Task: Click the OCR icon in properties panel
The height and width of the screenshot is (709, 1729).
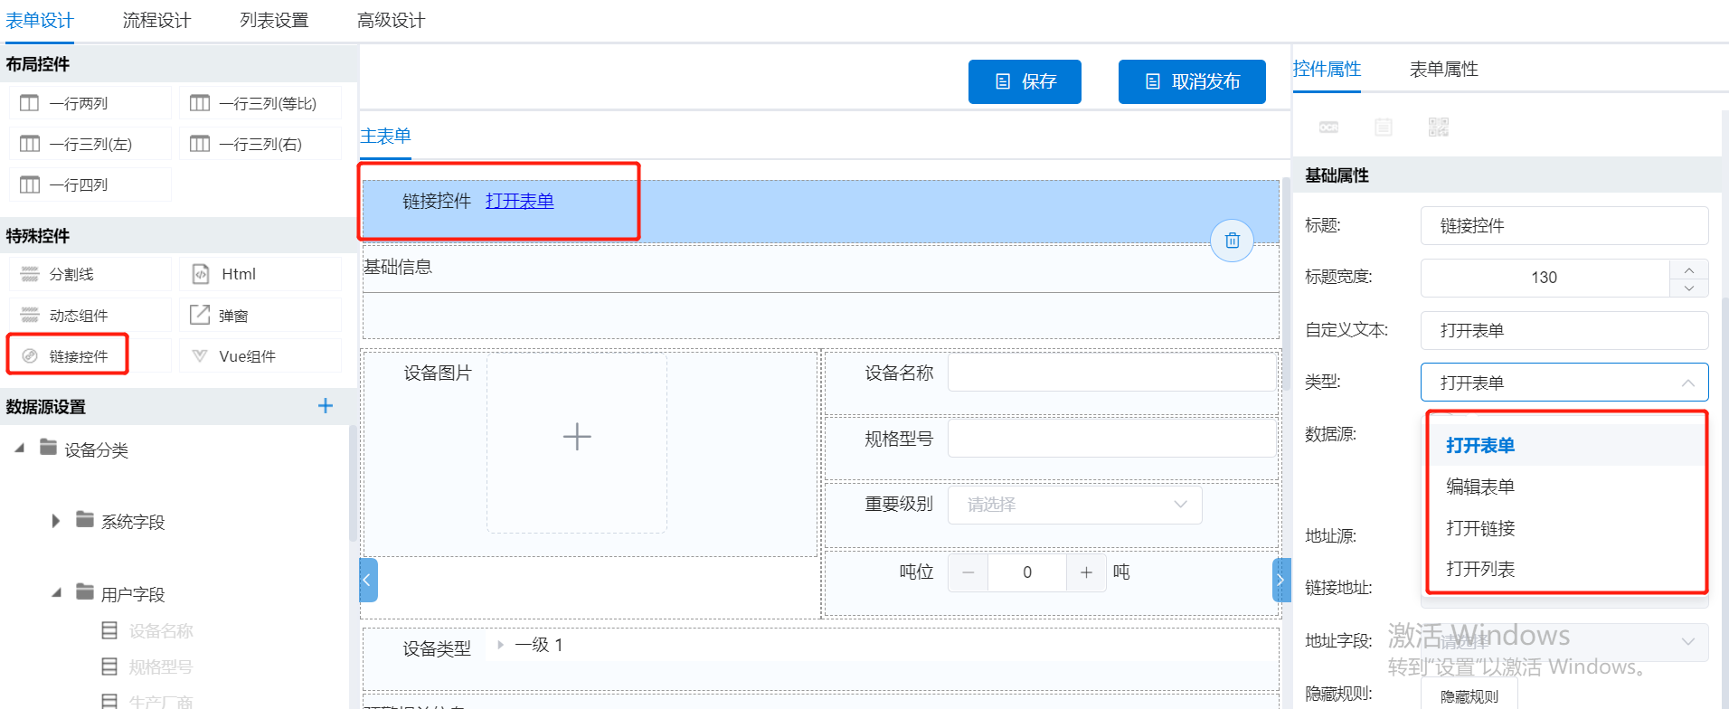Action: [1328, 128]
